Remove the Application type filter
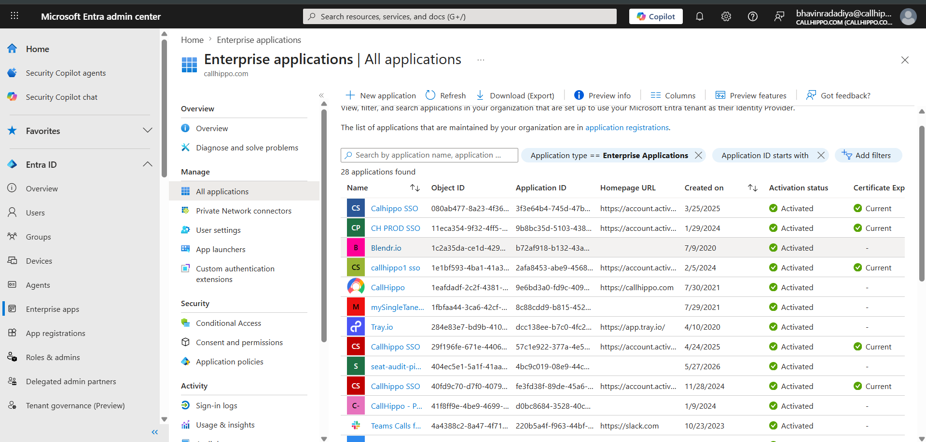Screen dimensions: 926x442 click(x=698, y=155)
